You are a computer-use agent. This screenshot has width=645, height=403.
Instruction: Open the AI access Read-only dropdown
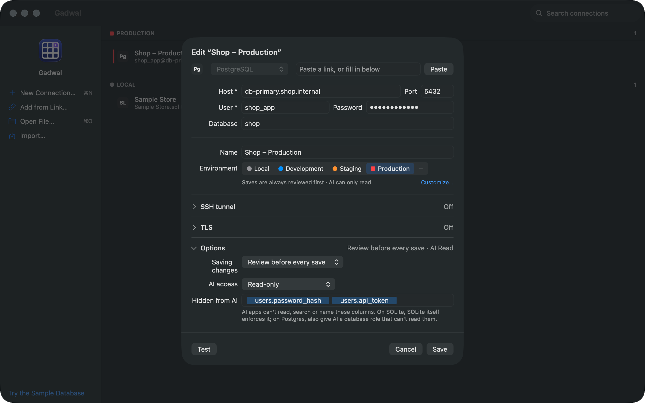(x=288, y=284)
